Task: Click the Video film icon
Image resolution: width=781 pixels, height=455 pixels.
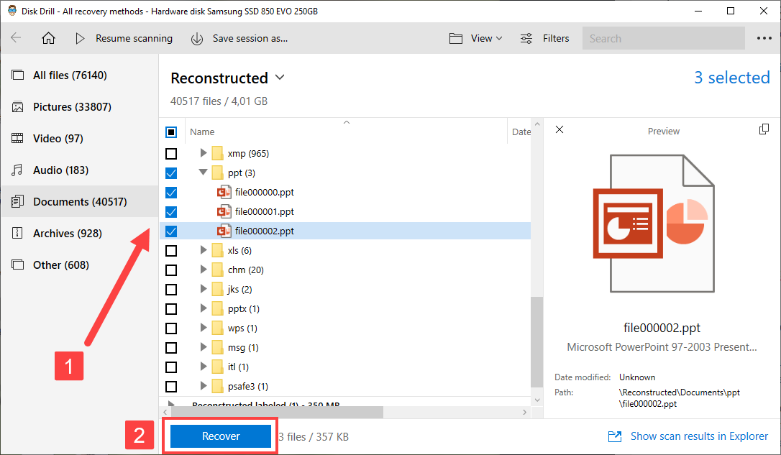Action: click(17, 139)
